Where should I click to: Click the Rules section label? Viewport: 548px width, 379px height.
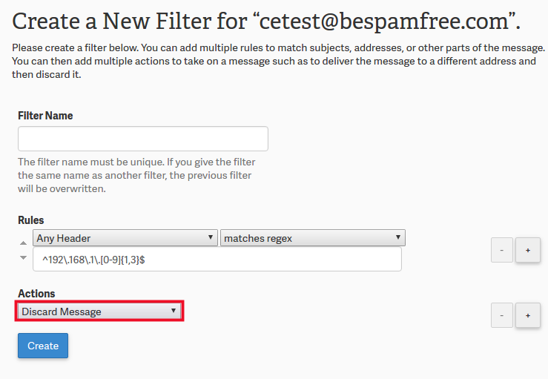31,220
